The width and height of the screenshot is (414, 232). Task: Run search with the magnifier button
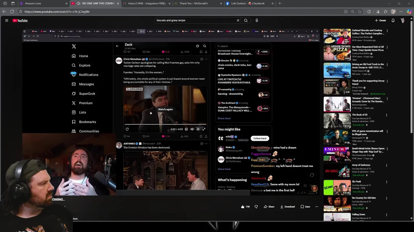246,20
